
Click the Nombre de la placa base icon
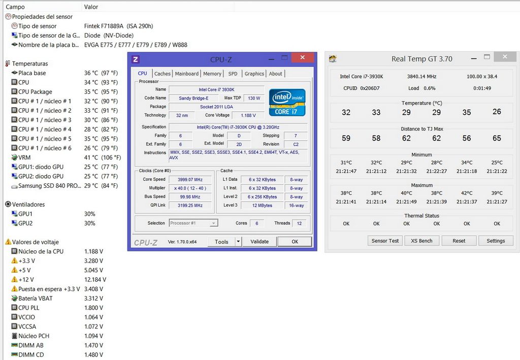pos(15,44)
